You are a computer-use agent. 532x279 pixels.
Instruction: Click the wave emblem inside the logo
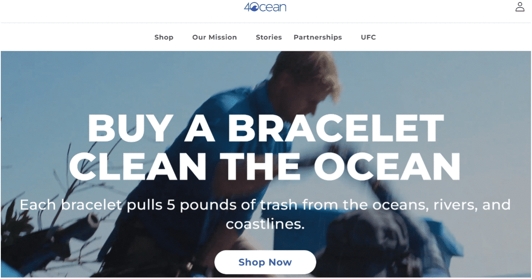click(x=254, y=8)
